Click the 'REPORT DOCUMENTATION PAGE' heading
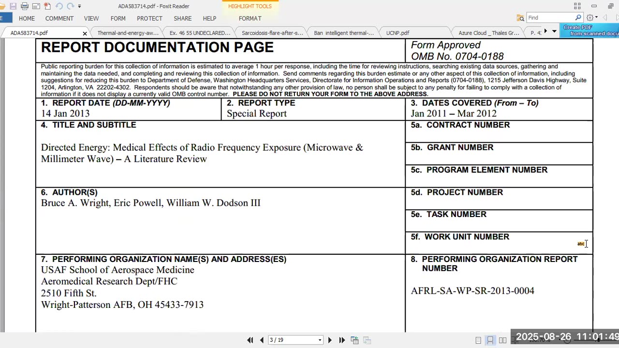619x348 pixels. [x=157, y=47]
